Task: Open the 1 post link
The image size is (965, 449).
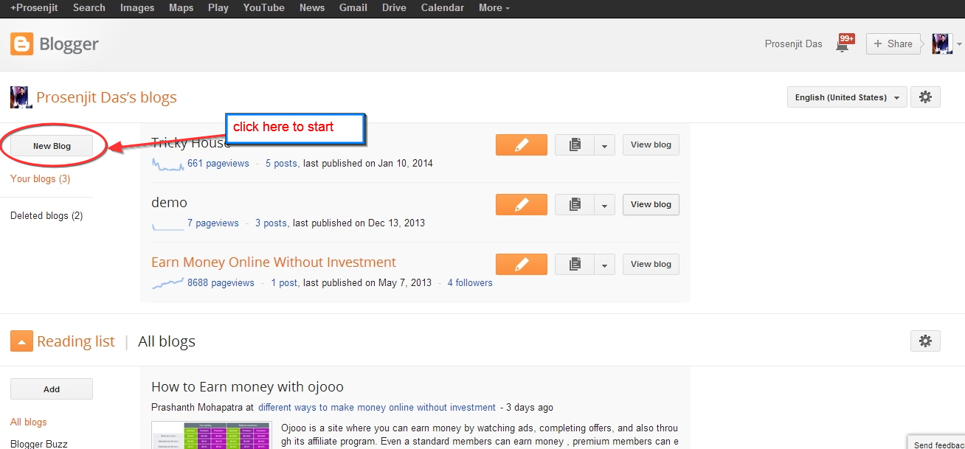Action: [285, 282]
